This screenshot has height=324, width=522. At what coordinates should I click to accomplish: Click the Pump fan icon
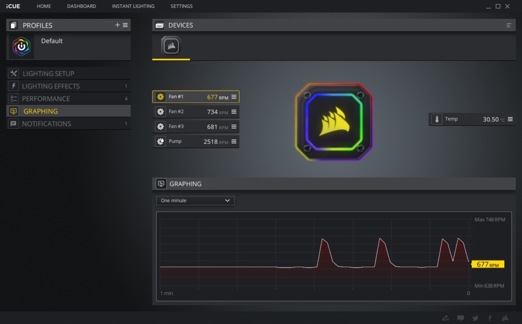click(x=160, y=142)
